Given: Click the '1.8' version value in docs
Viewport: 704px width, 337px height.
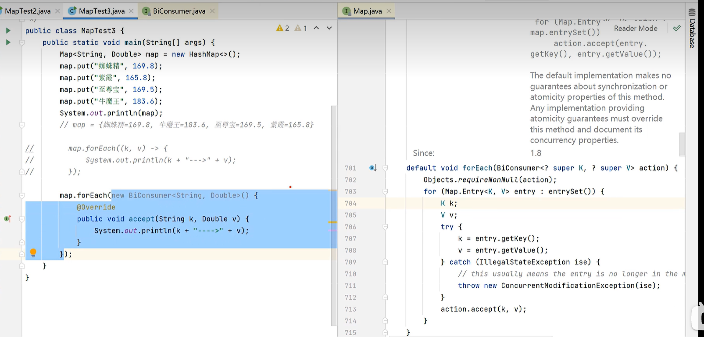Looking at the screenshot, I should tap(536, 153).
